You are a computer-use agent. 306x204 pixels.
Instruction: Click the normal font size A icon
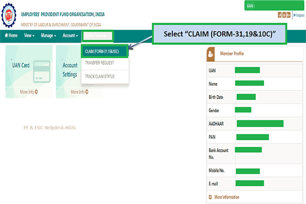click(x=284, y=16)
